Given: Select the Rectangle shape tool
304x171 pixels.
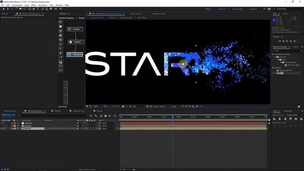Looking at the screenshot, I should [x=29, y=9].
